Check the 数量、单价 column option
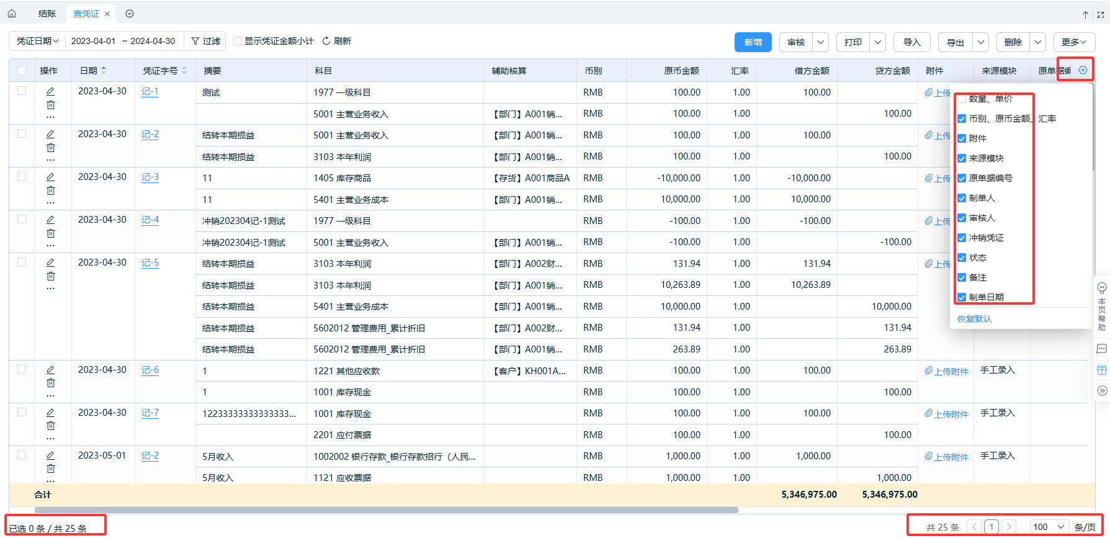Image resolution: width=1110 pixels, height=538 pixels. [x=962, y=99]
